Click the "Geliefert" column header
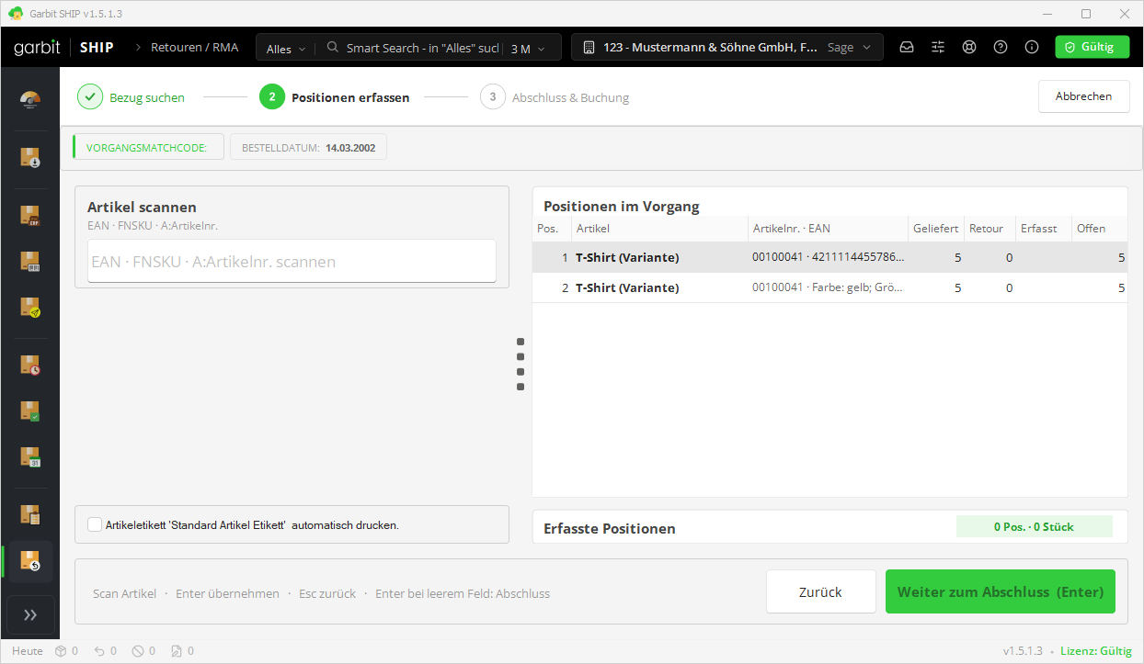1144x664 pixels. (x=935, y=229)
